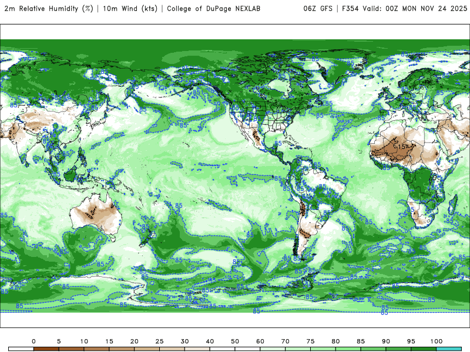
Task: Click the '40' tick label on color scale
Action: pyautogui.click(x=210, y=341)
